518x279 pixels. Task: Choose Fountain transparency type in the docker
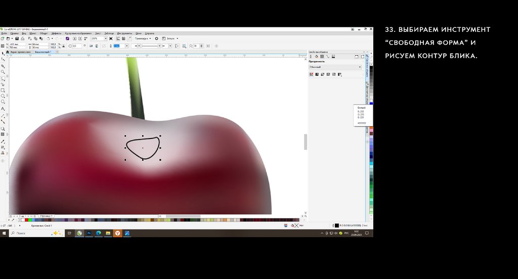(322, 74)
